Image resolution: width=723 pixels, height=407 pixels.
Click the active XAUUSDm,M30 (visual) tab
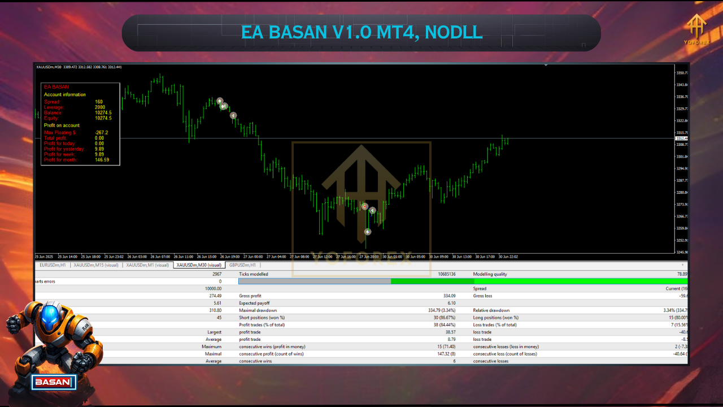point(199,265)
